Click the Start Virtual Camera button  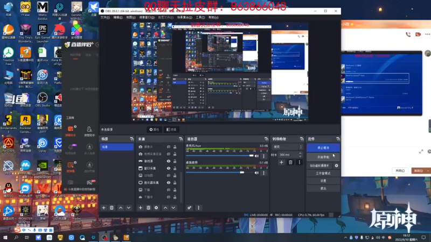[319, 166]
